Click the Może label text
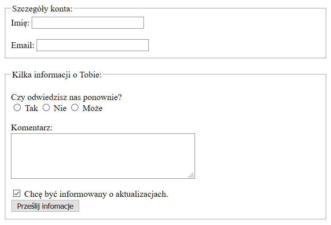The height and width of the screenshot is (225, 331). (x=92, y=108)
